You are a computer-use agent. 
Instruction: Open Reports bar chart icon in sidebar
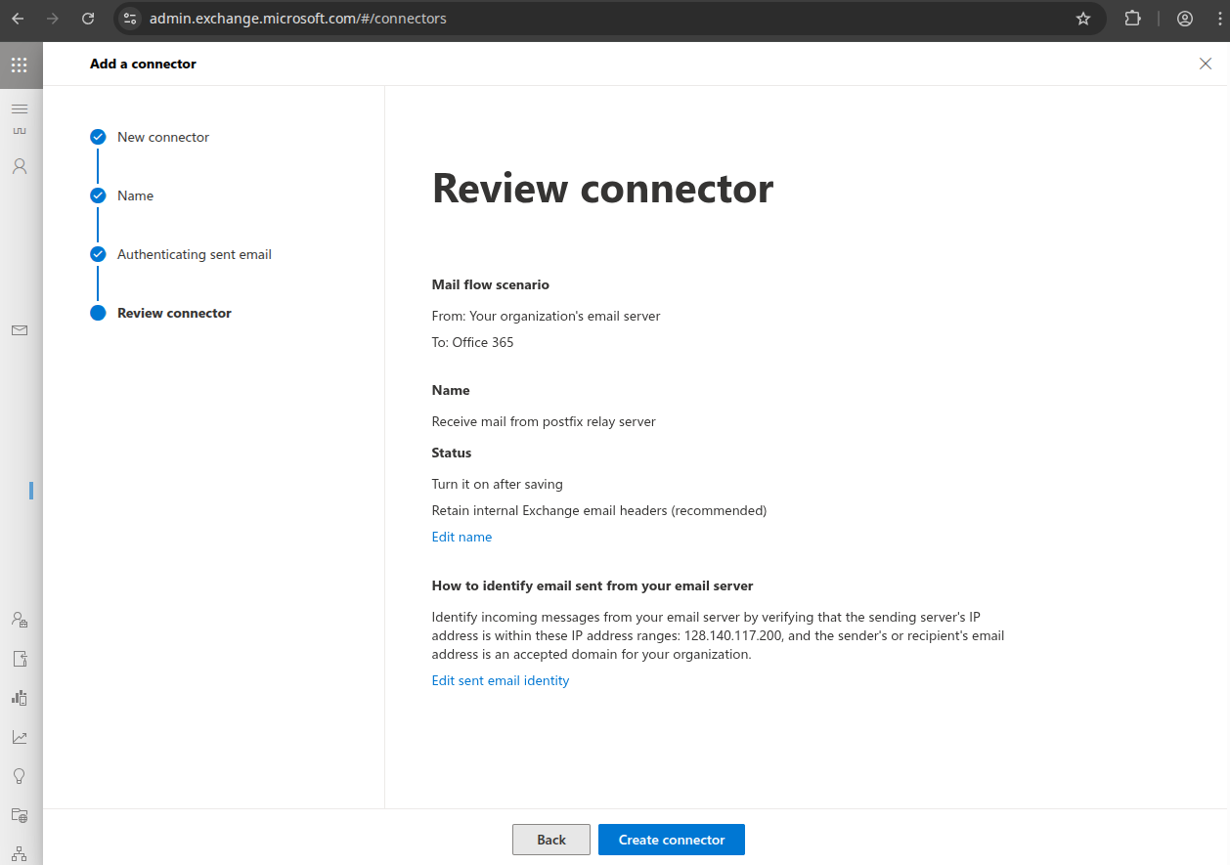point(20,698)
